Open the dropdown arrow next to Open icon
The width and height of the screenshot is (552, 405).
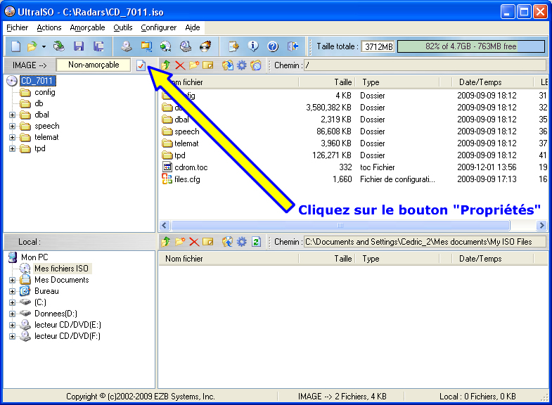44,46
